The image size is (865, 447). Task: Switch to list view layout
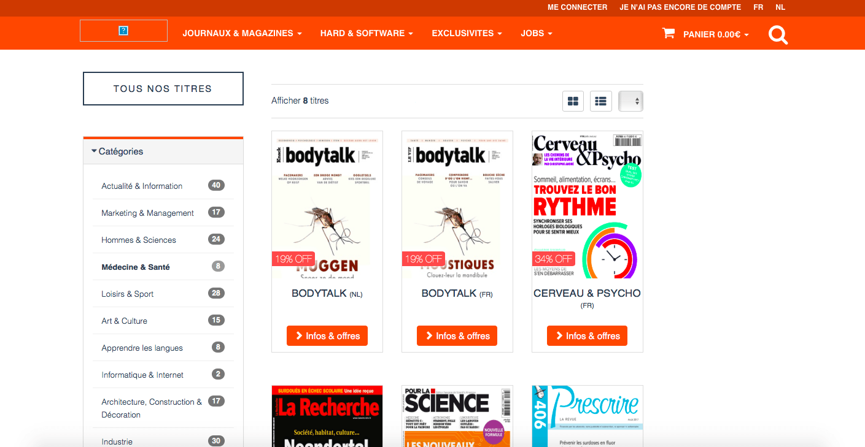600,101
